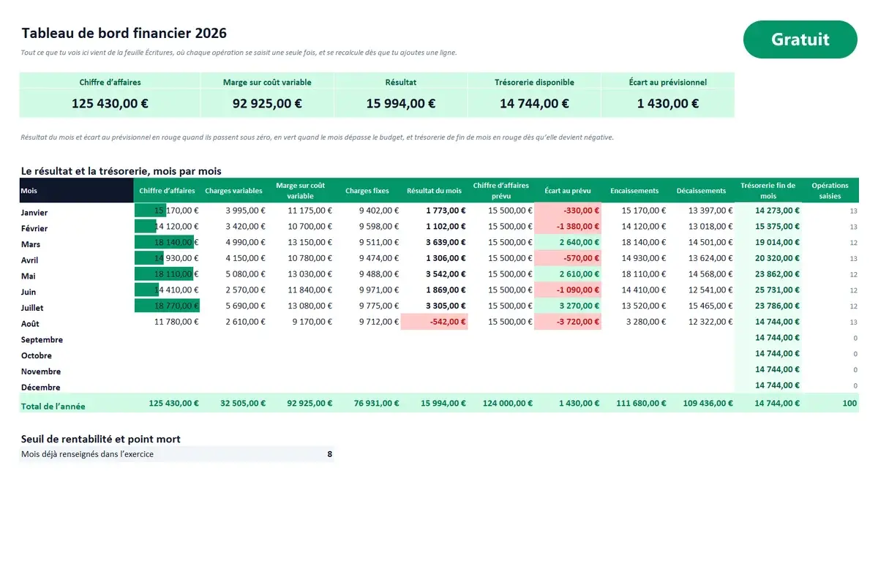The width and height of the screenshot is (878, 585).
Task: Click the red Août result cell -542,00 €
Action: (x=434, y=322)
